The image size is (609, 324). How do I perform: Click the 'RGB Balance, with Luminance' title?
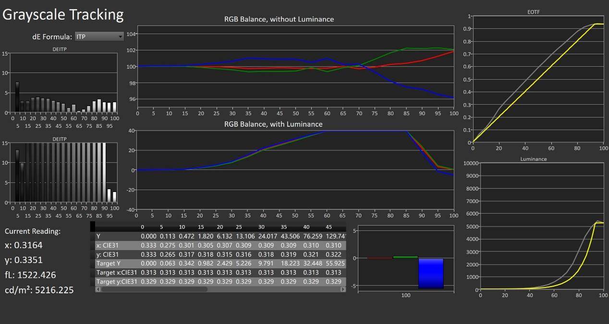point(273,124)
